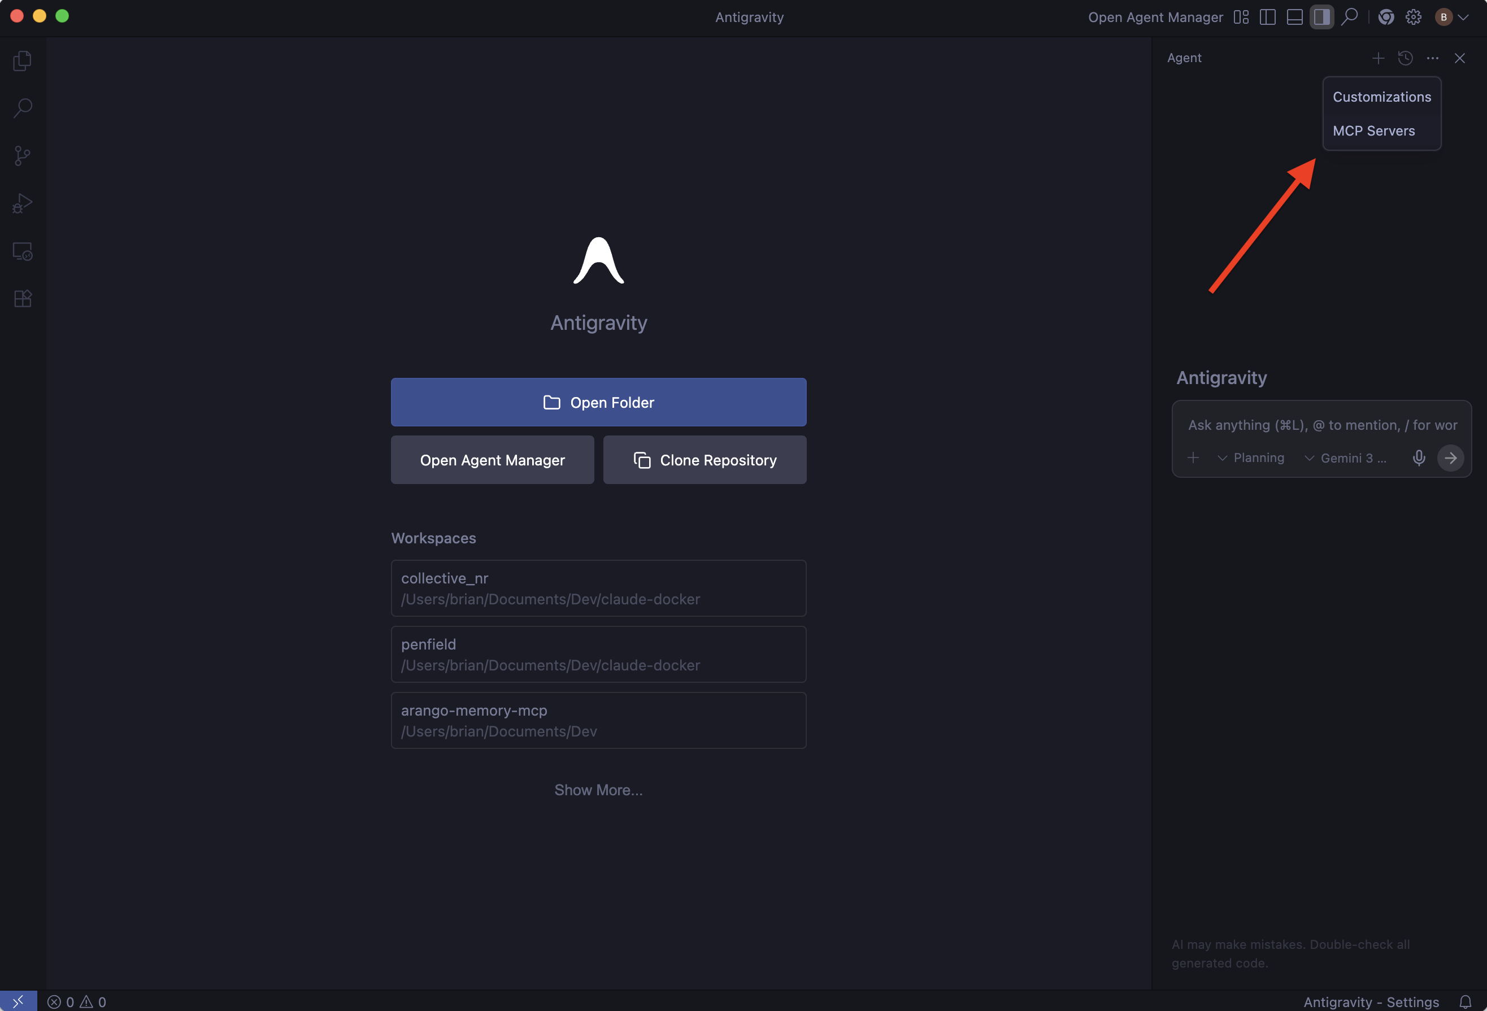The height and width of the screenshot is (1011, 1487).
Task: Select MCP Servers from the popup menu
Action: (1373, 130)
